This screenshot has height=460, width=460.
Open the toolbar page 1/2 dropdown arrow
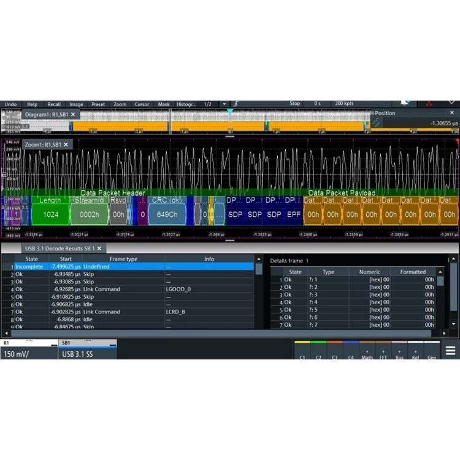tap(224, 104)
